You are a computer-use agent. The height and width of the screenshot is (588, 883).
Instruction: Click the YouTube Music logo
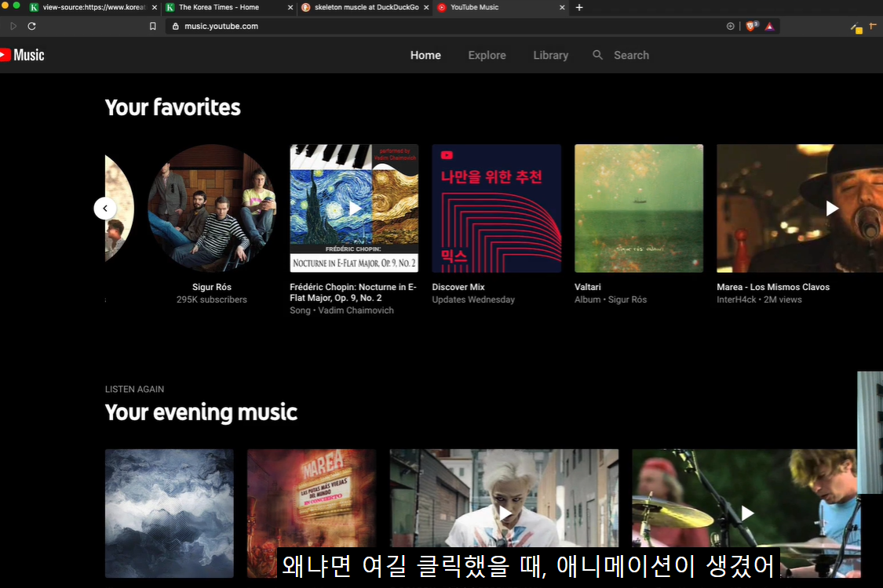click(x=22, y=55)
